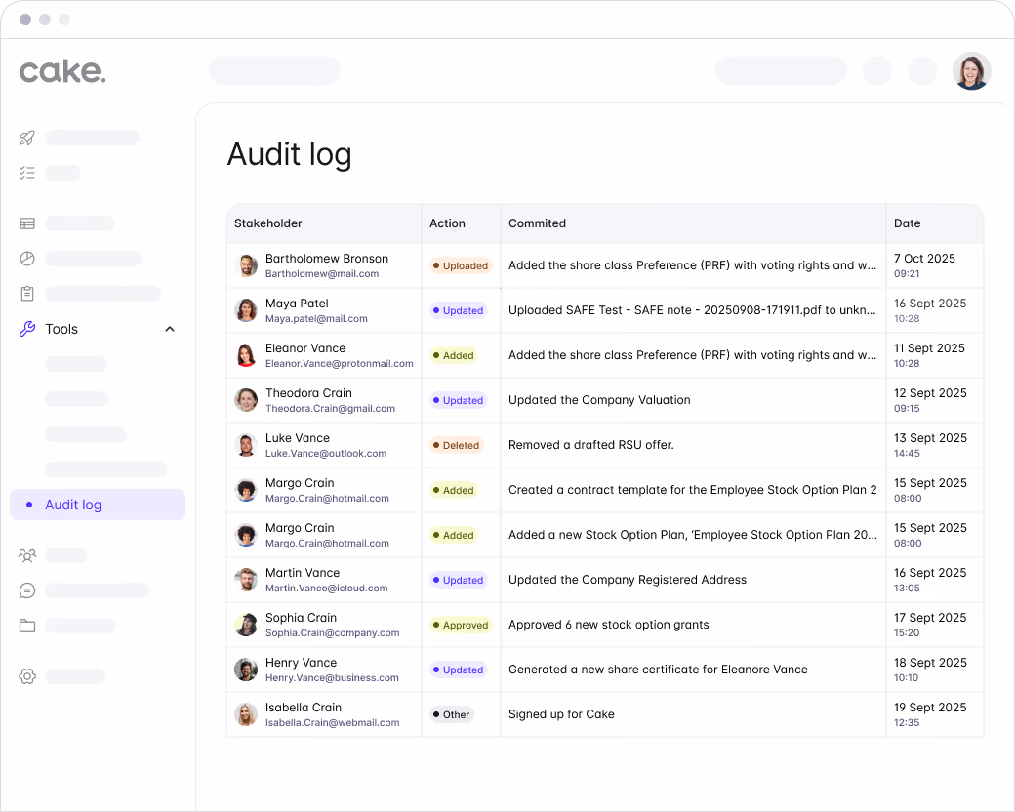Click 'Approved 6 new stock option grants' entry
Screen dimensions: 1015x812
click(x=608, y=625)
